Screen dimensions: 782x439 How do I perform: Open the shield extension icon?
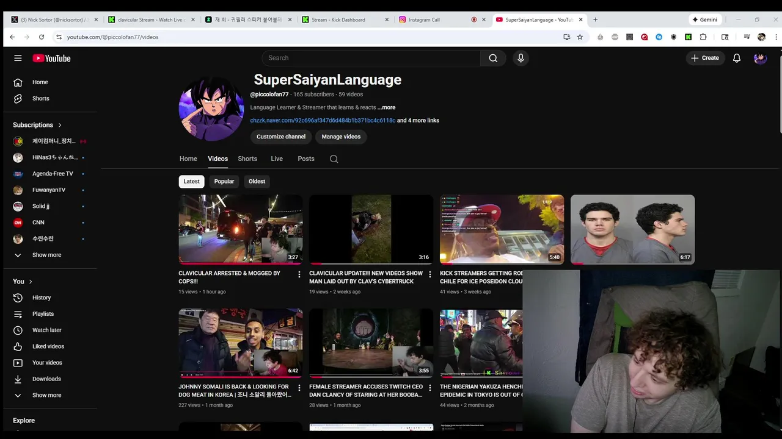[673, 37]
